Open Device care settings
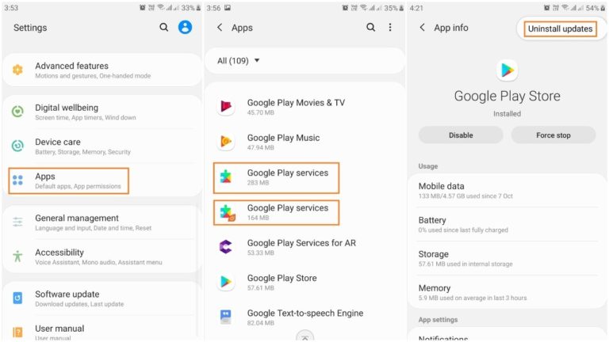 (82, 146)
